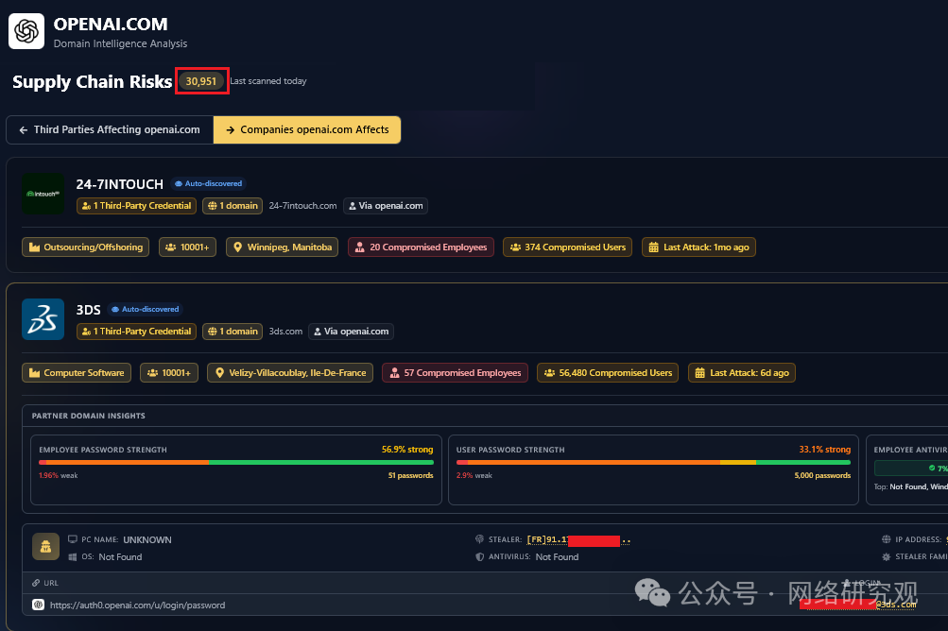Switch to Third Parties Affecting openai.com tab
Viewport: 948px width, 631px height.
point(110,130)
